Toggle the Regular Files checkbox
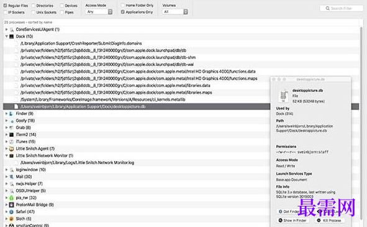The image size is (367, 227). pos(5,6)
